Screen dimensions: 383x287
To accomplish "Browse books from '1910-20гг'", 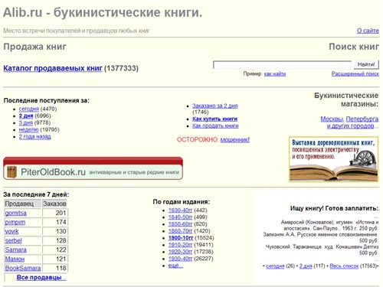I will coord(180,245).
